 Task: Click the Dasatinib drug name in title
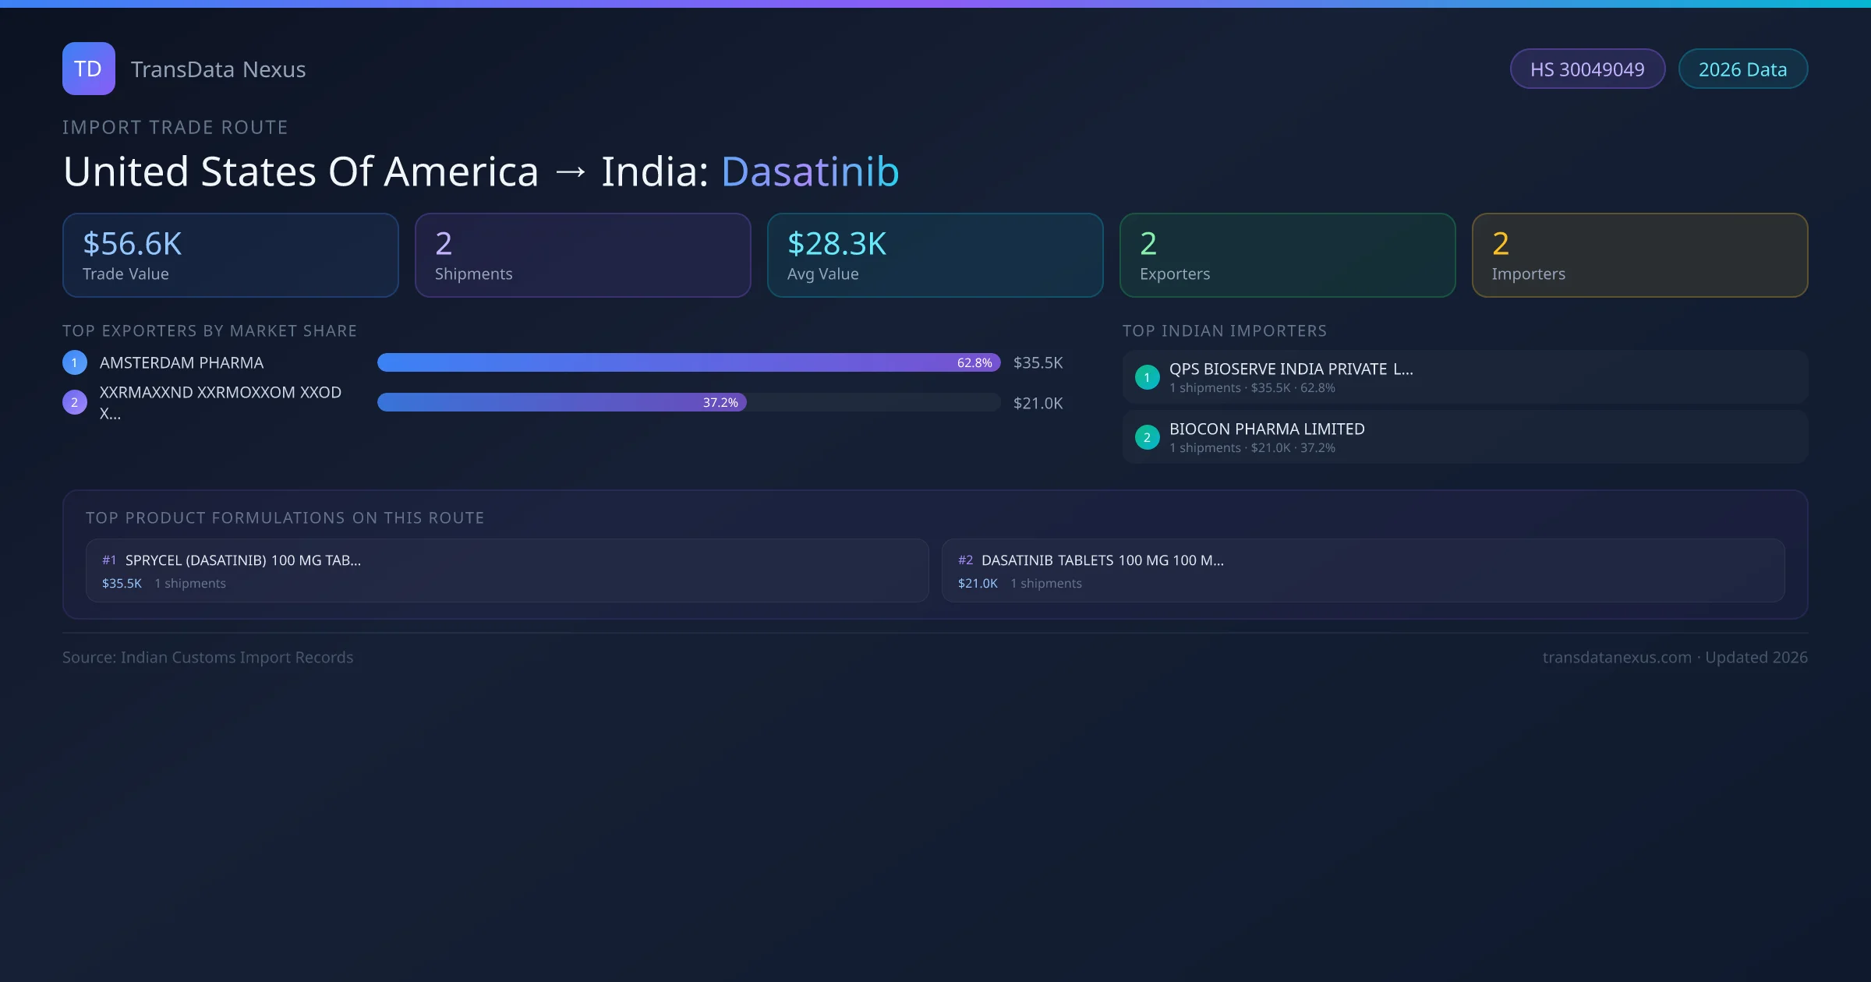(x=811, y=171)
